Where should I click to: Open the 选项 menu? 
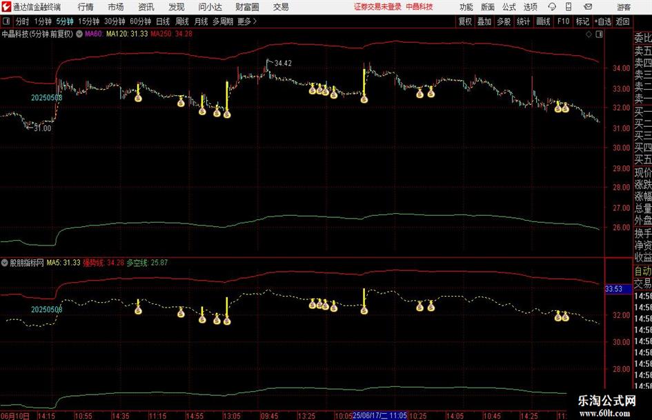[x=530, y=7]
